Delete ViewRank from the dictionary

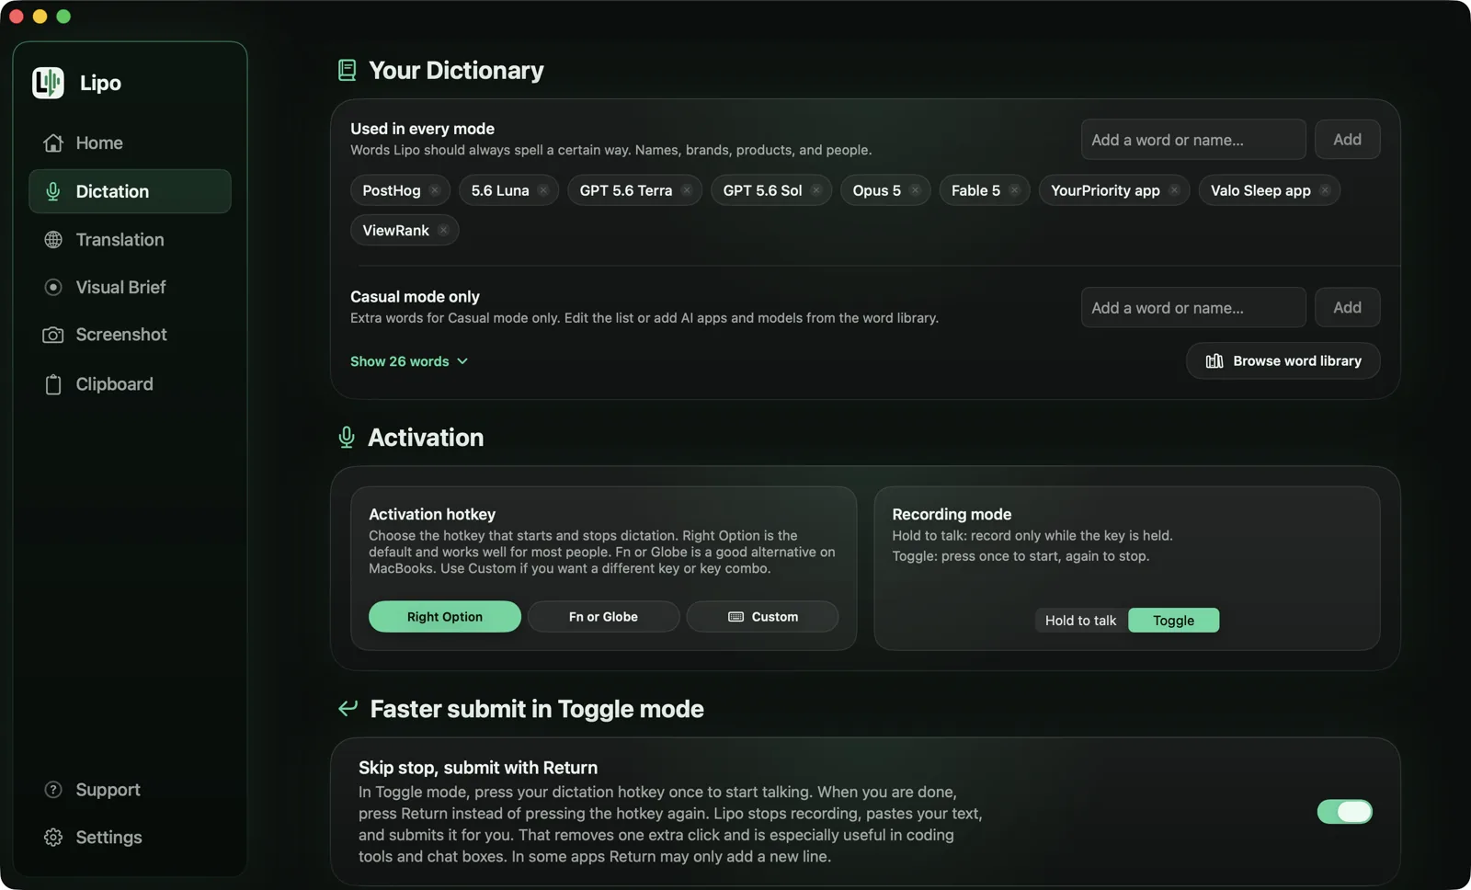coord(444,230)
